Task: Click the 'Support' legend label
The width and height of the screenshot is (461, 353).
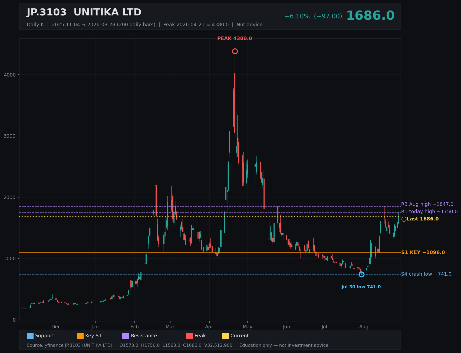Action: point(45,336)
